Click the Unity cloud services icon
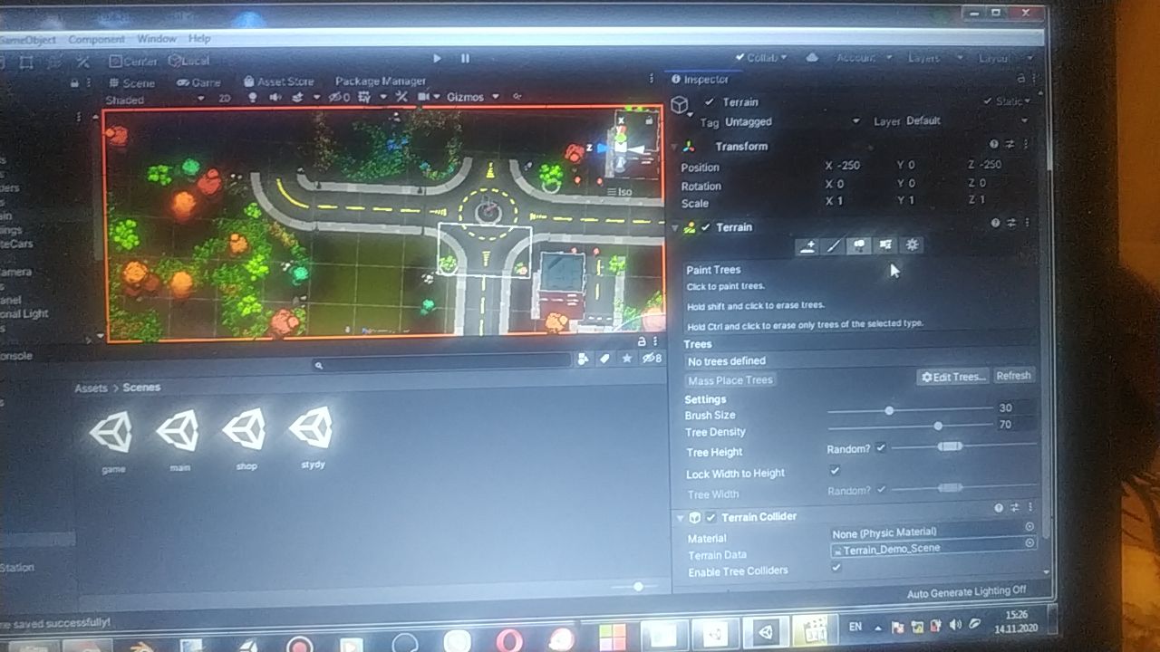Screen dimensions: 1160x652 [x=812, y=58]
